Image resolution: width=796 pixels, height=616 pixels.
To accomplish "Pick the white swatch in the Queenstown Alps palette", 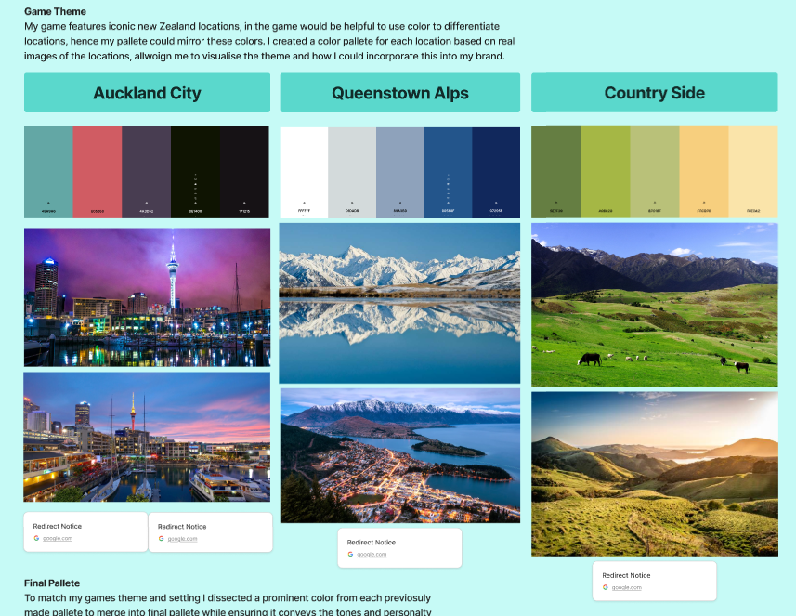I will 304,173.
